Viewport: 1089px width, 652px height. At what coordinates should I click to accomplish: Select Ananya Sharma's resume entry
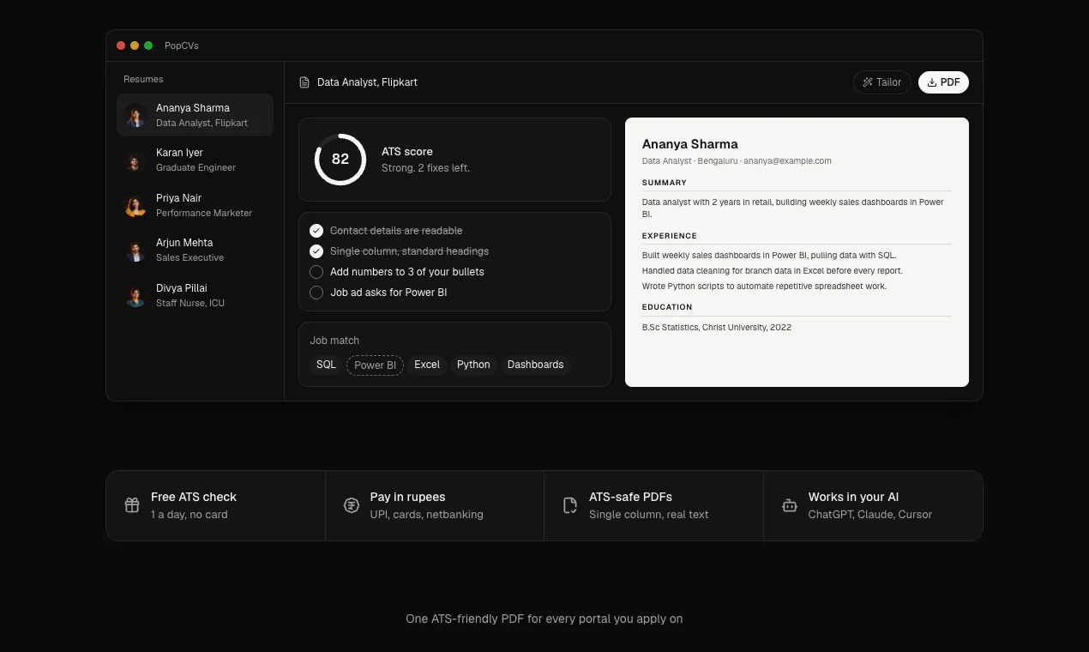[x=195, y=115]
